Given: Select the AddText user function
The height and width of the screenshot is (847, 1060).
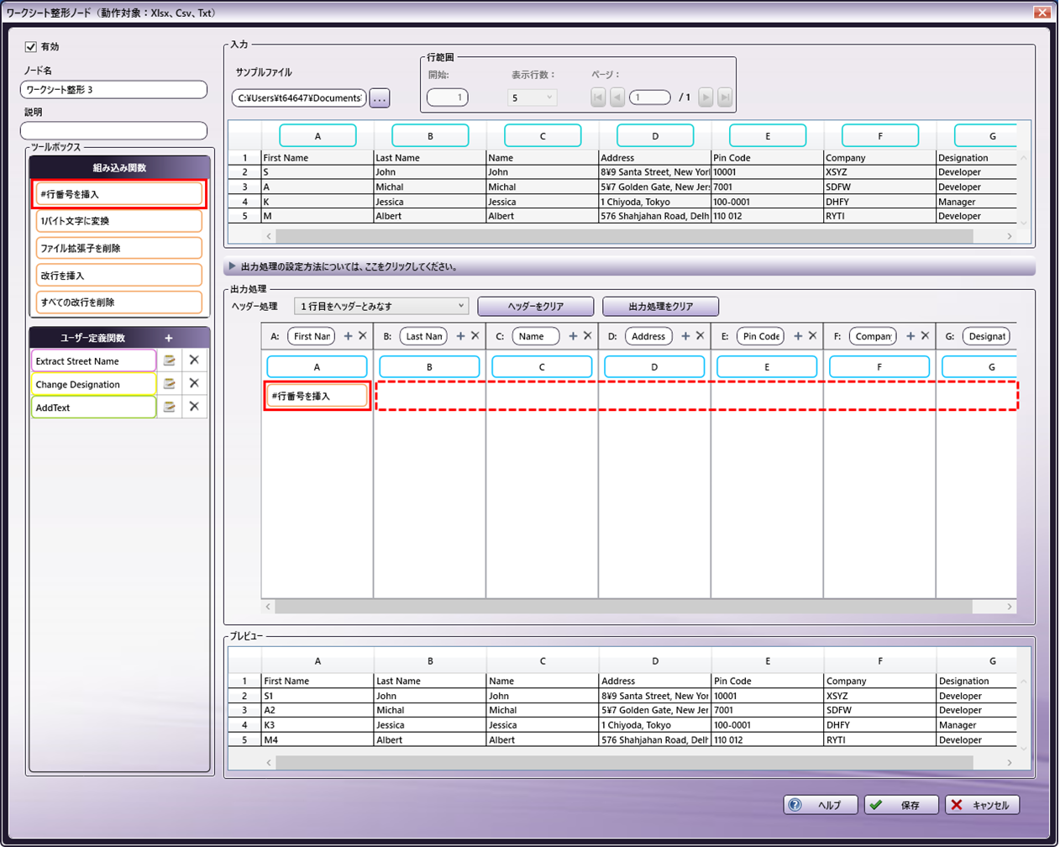Looking at the screenshot, I should coord(93,408).
